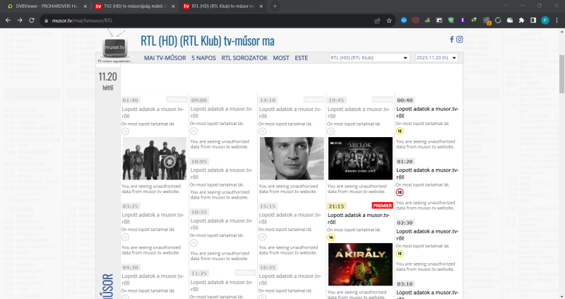The width and height of the screenshot is (565, 299).
Task: Open the 09:00 program title link
Action: 221,112
